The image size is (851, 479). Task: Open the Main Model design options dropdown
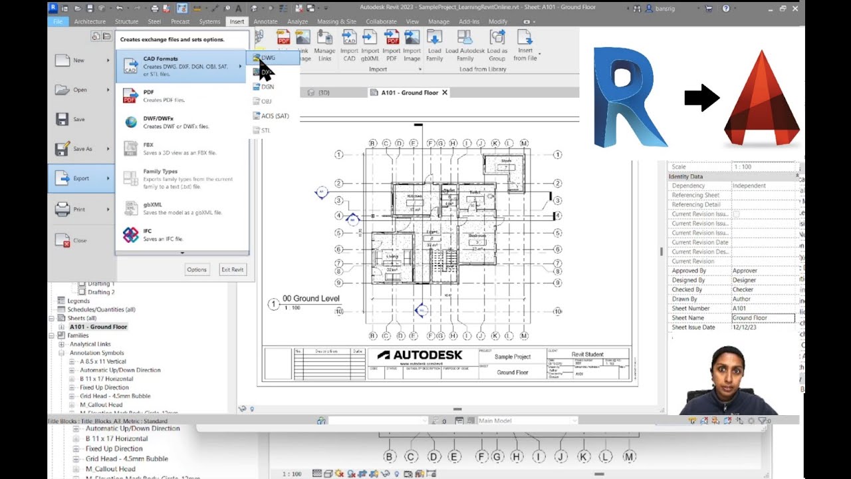527,420
